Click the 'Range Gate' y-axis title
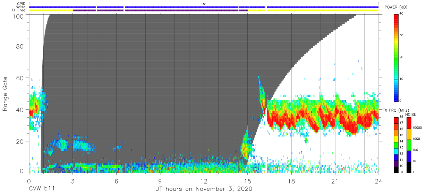Screen dimensions: 426x196 point(5,94)
